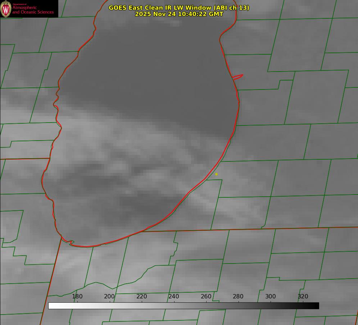The image size is (358, 325).
Task: Click the 260 colorbar tick label
Action: (206, 296)
